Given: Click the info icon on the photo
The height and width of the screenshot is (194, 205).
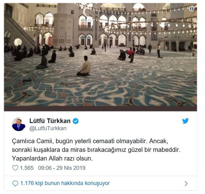Looking at the screenshot, I should coord(191,9).
